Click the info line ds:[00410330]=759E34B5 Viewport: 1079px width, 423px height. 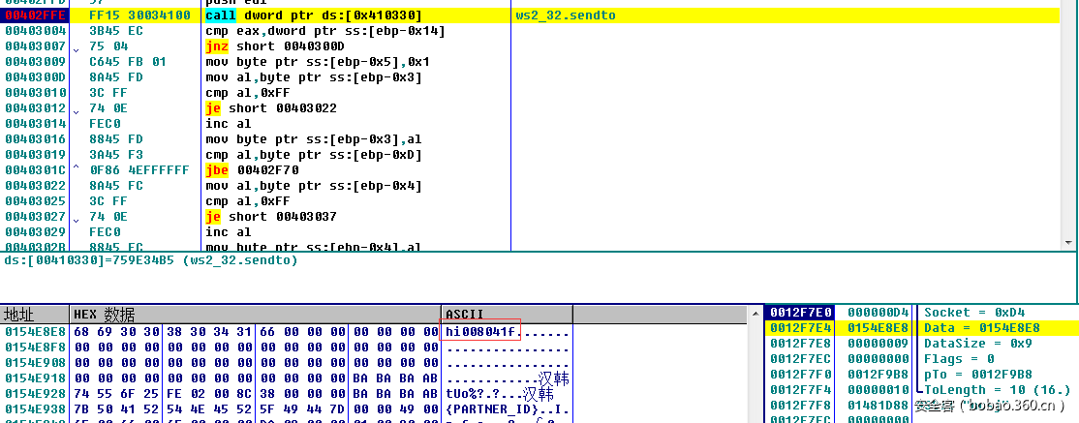[151, 260]
